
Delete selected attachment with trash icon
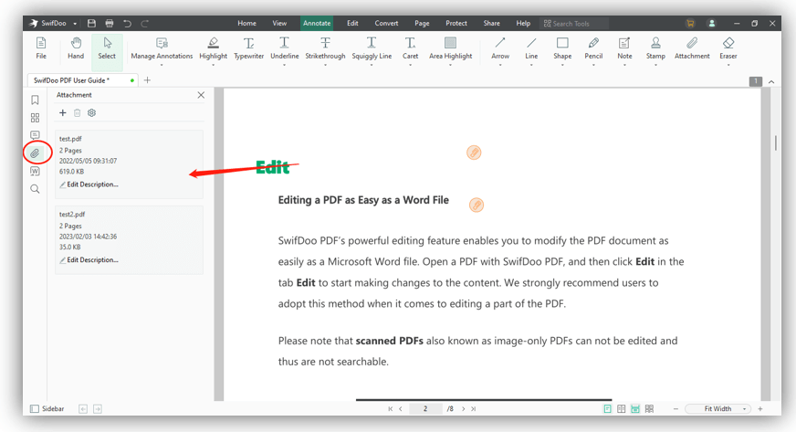click(x=78, y=112)
